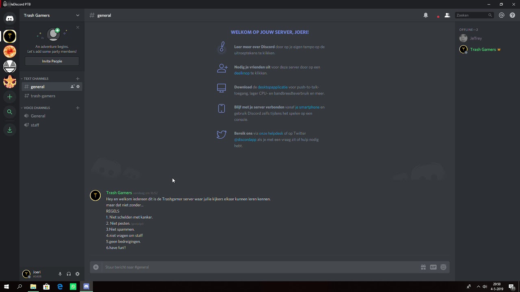This screenshot has height=292, width=520.
Task: Attach file with plus button in message box
Action: coord(96,267)
